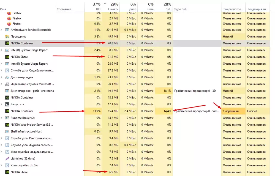The width and height of the screenshot is (275, 176).
Task: Click the Runtime Broker (2) icon
Action: pos(7,118)
